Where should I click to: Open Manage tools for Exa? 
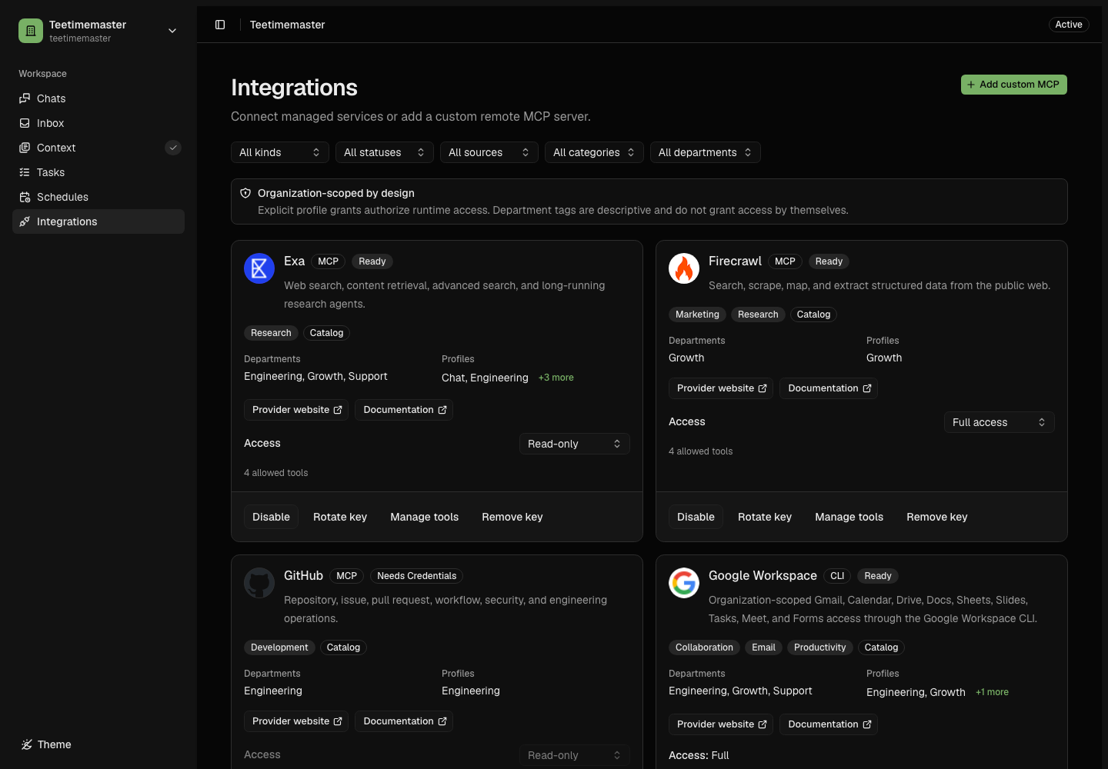click(x=425, y=517)
